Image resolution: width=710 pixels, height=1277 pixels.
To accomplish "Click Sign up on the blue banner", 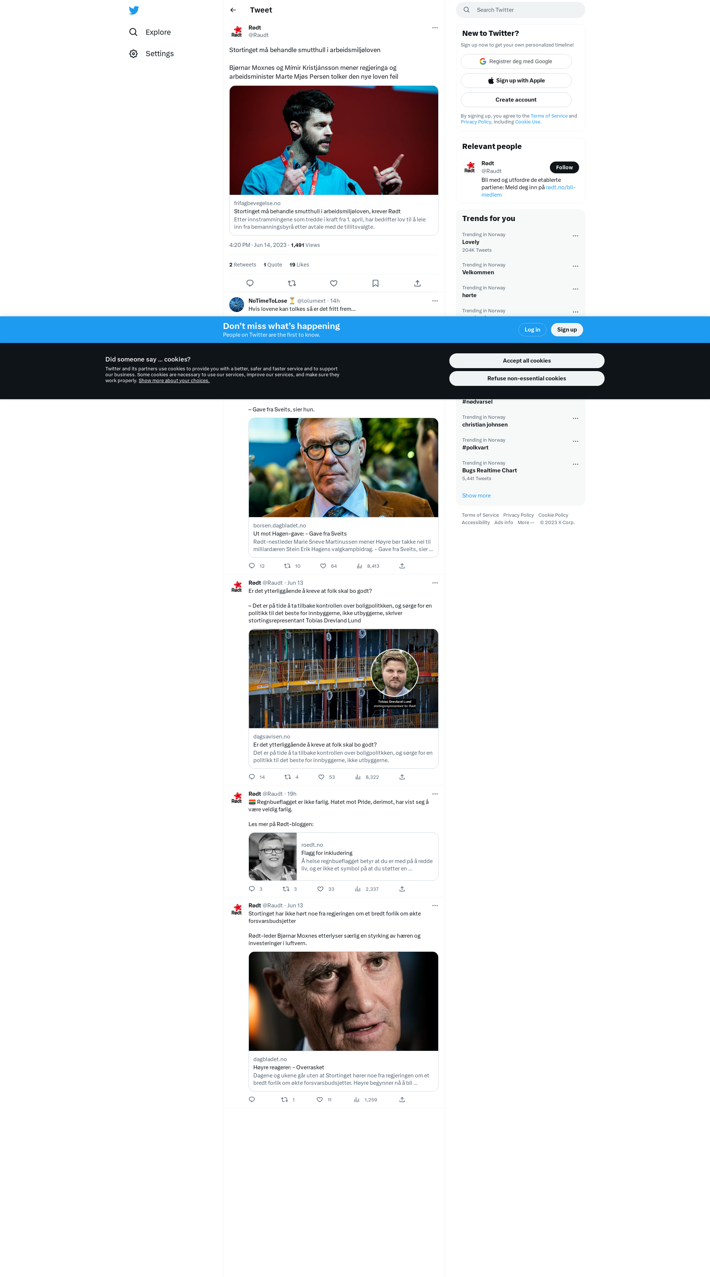I will (x=567, y=330).
